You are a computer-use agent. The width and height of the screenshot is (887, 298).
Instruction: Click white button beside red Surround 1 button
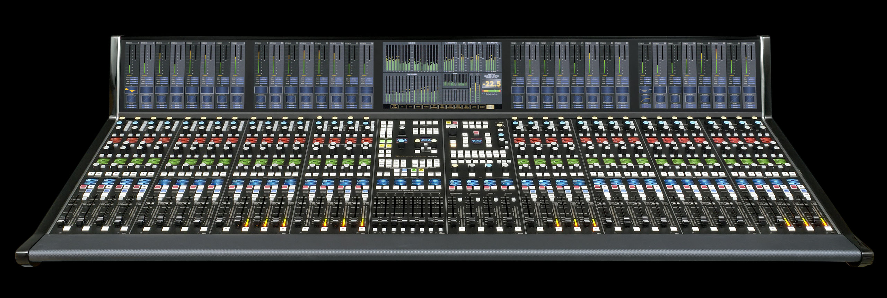(459, 187)
